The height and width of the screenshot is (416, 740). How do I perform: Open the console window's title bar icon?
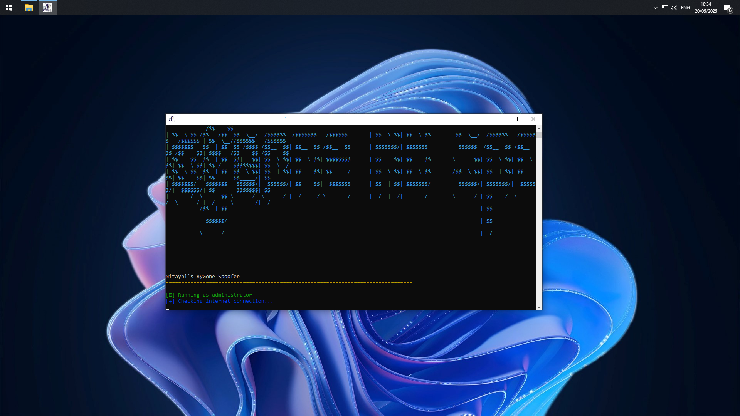click(x=172, y=119)
